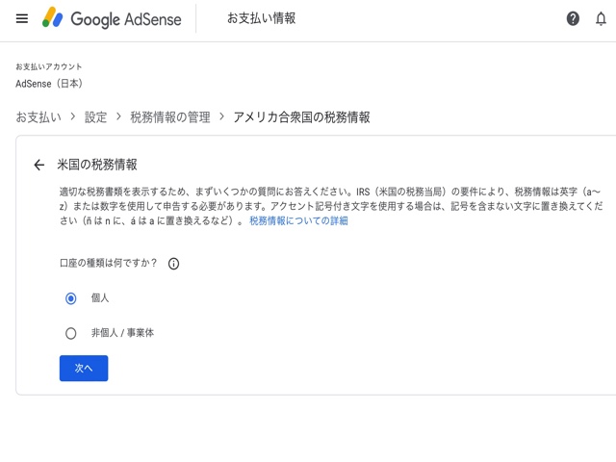Screen dimensions: 616x462
Task: Click the お支払い情報 page title in header
Action: pos(261,18)
